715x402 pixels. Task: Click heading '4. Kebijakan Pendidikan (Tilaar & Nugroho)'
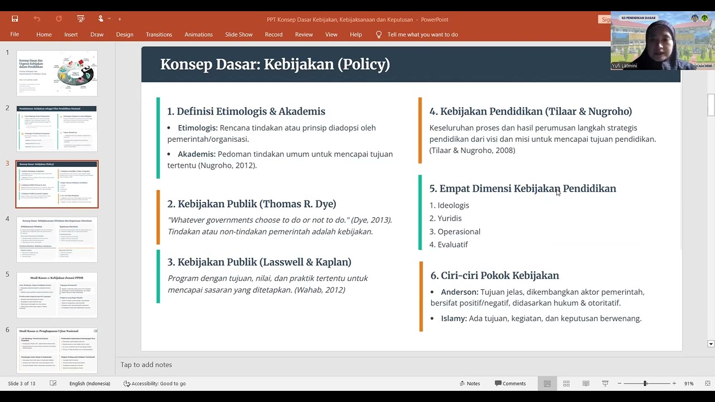pos(531,111)
